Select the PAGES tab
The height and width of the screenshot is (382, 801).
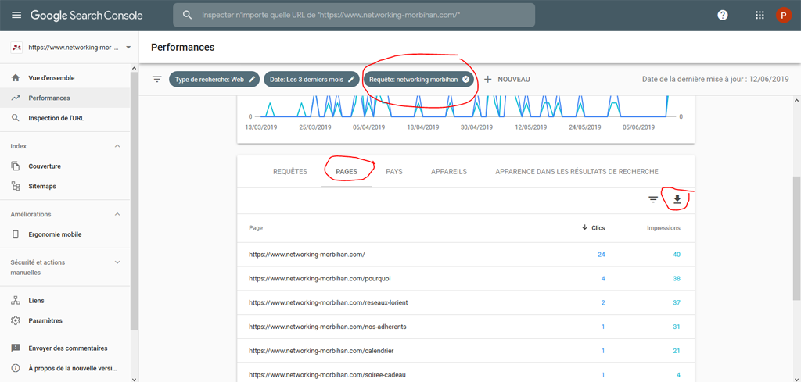[x=347, y=172]
